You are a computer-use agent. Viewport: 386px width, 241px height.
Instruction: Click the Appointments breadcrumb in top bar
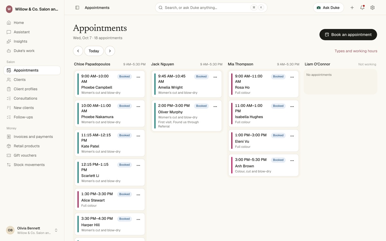(97, 8)
